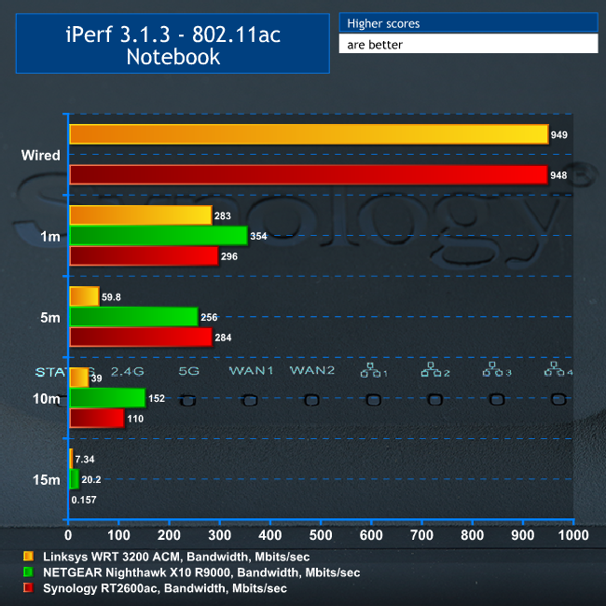This screenshot has width=606, height=606.
Task: Click the 110 value label
Action: (135, 419)
